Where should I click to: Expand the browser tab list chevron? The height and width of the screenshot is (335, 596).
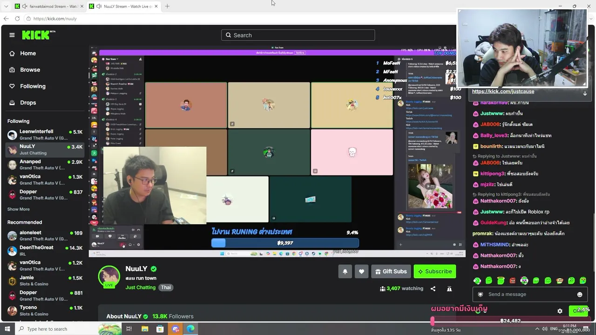6,7
